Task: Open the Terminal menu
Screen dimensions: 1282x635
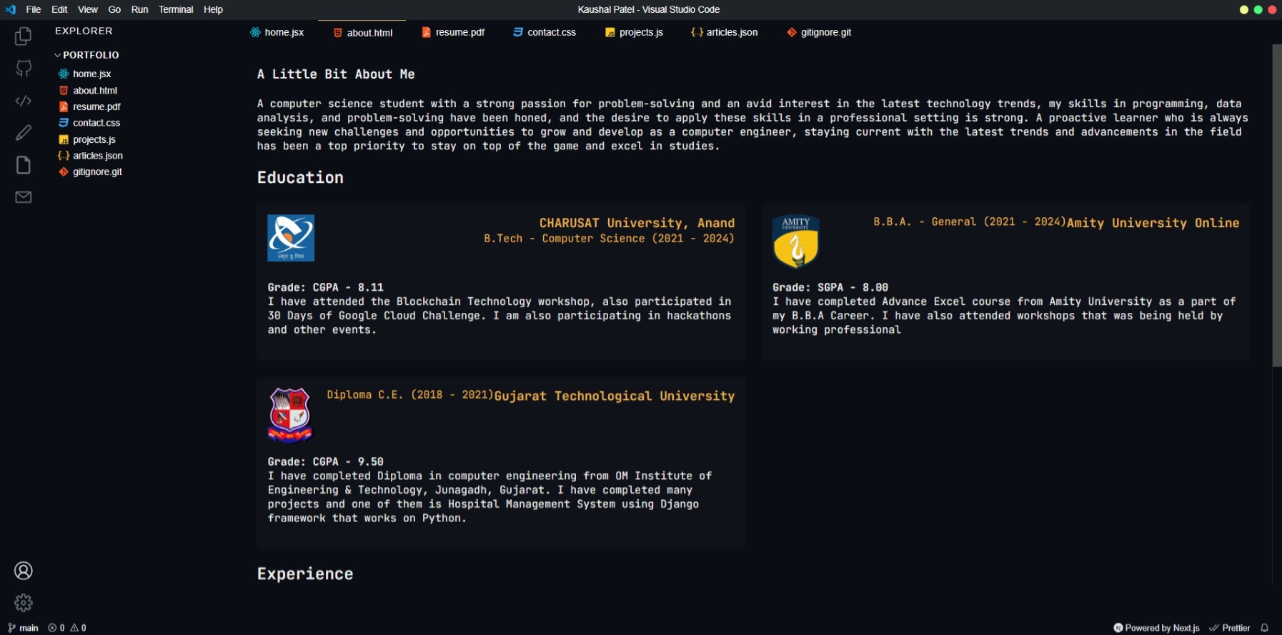Action: point(176,9)
